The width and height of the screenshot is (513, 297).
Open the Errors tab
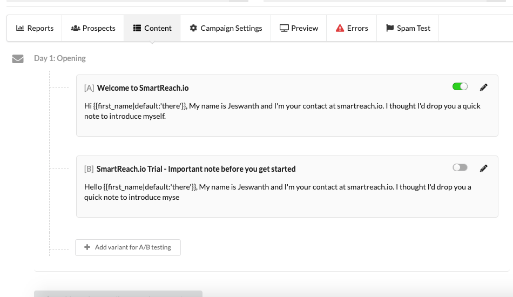[352, 28]
